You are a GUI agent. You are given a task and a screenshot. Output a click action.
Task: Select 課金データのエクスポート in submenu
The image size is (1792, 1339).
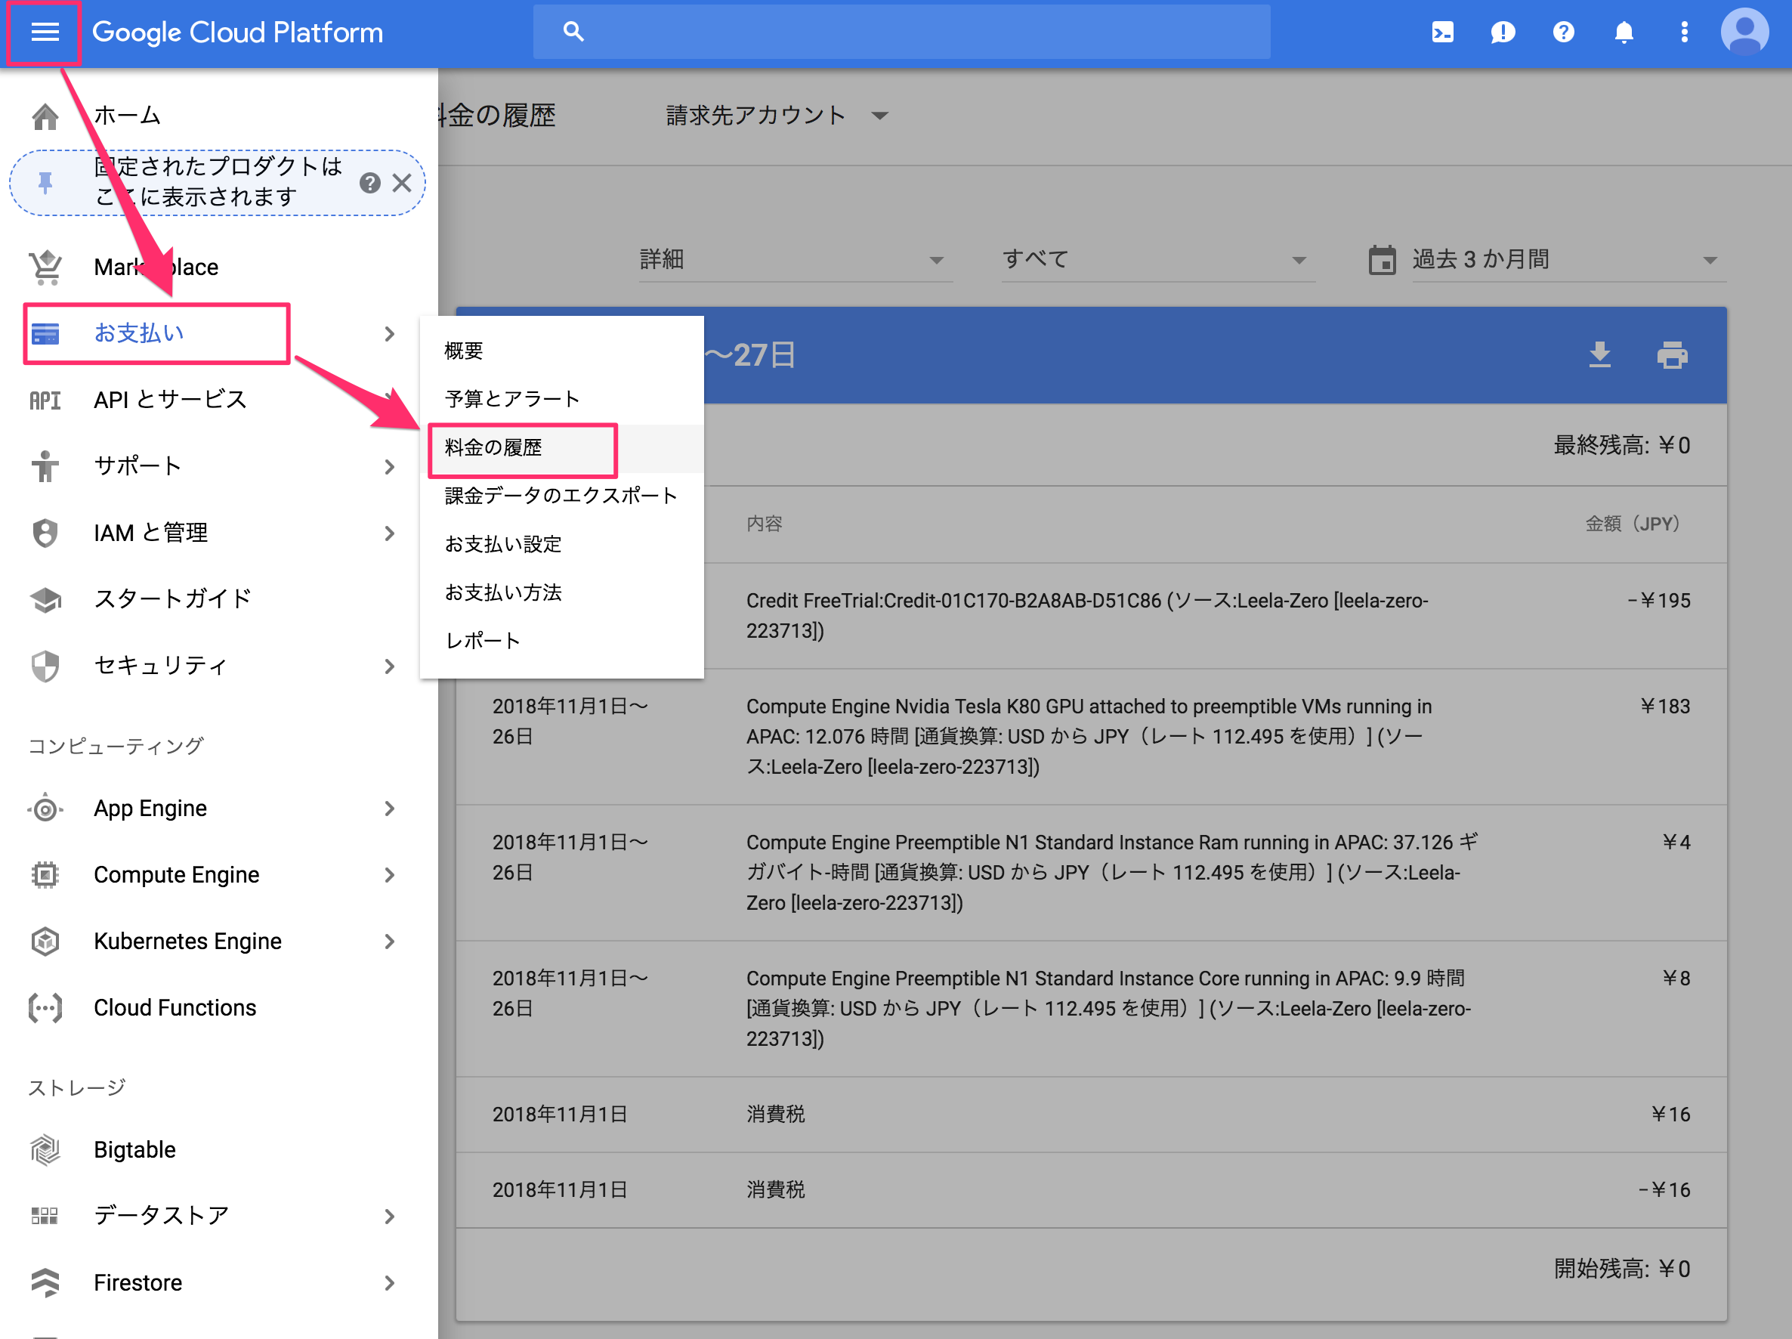561,495
